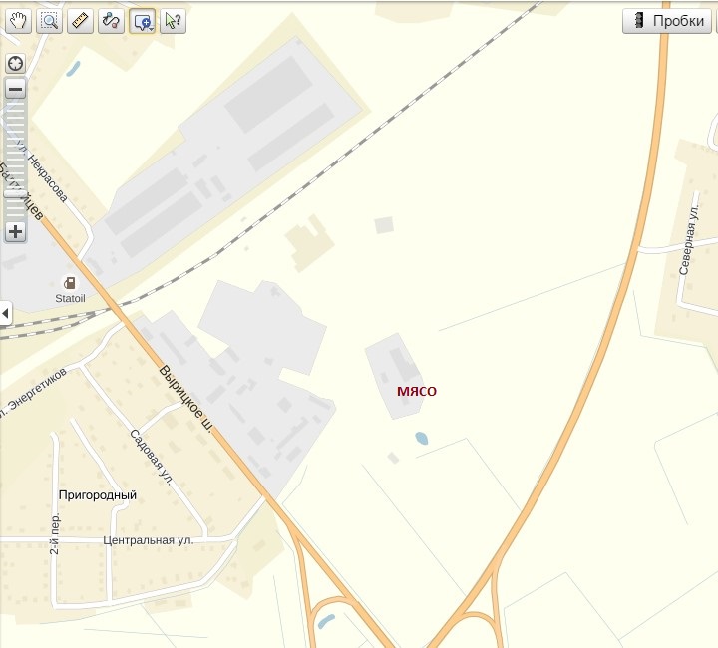The image size is (718, 648).
Task: Click the 2-й пер. lane label
Action: point(55,534)
